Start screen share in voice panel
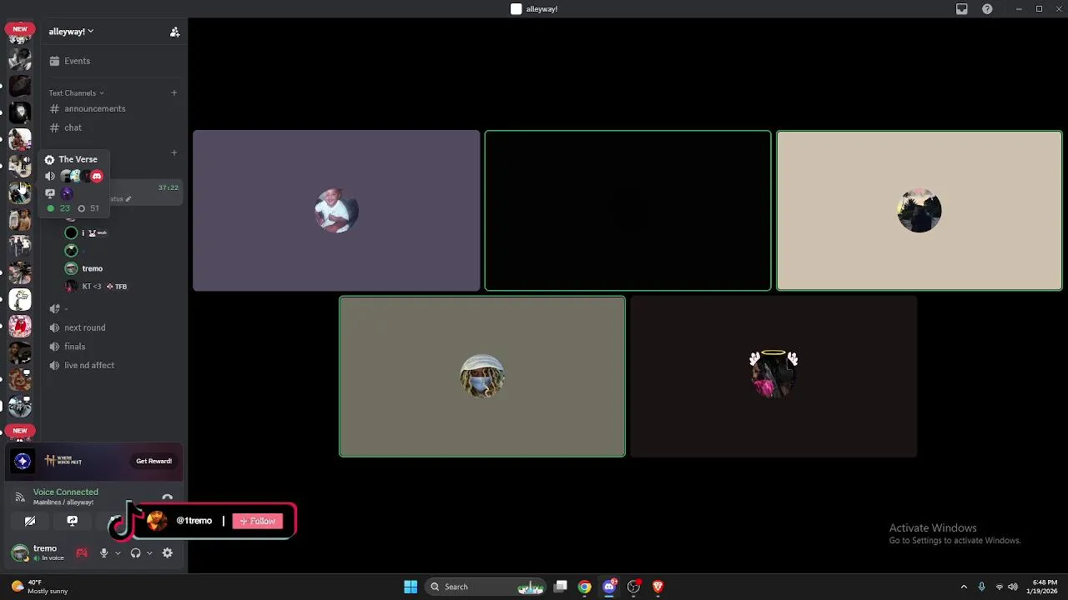The image size is (1068, 600). (x=72, y=521)
